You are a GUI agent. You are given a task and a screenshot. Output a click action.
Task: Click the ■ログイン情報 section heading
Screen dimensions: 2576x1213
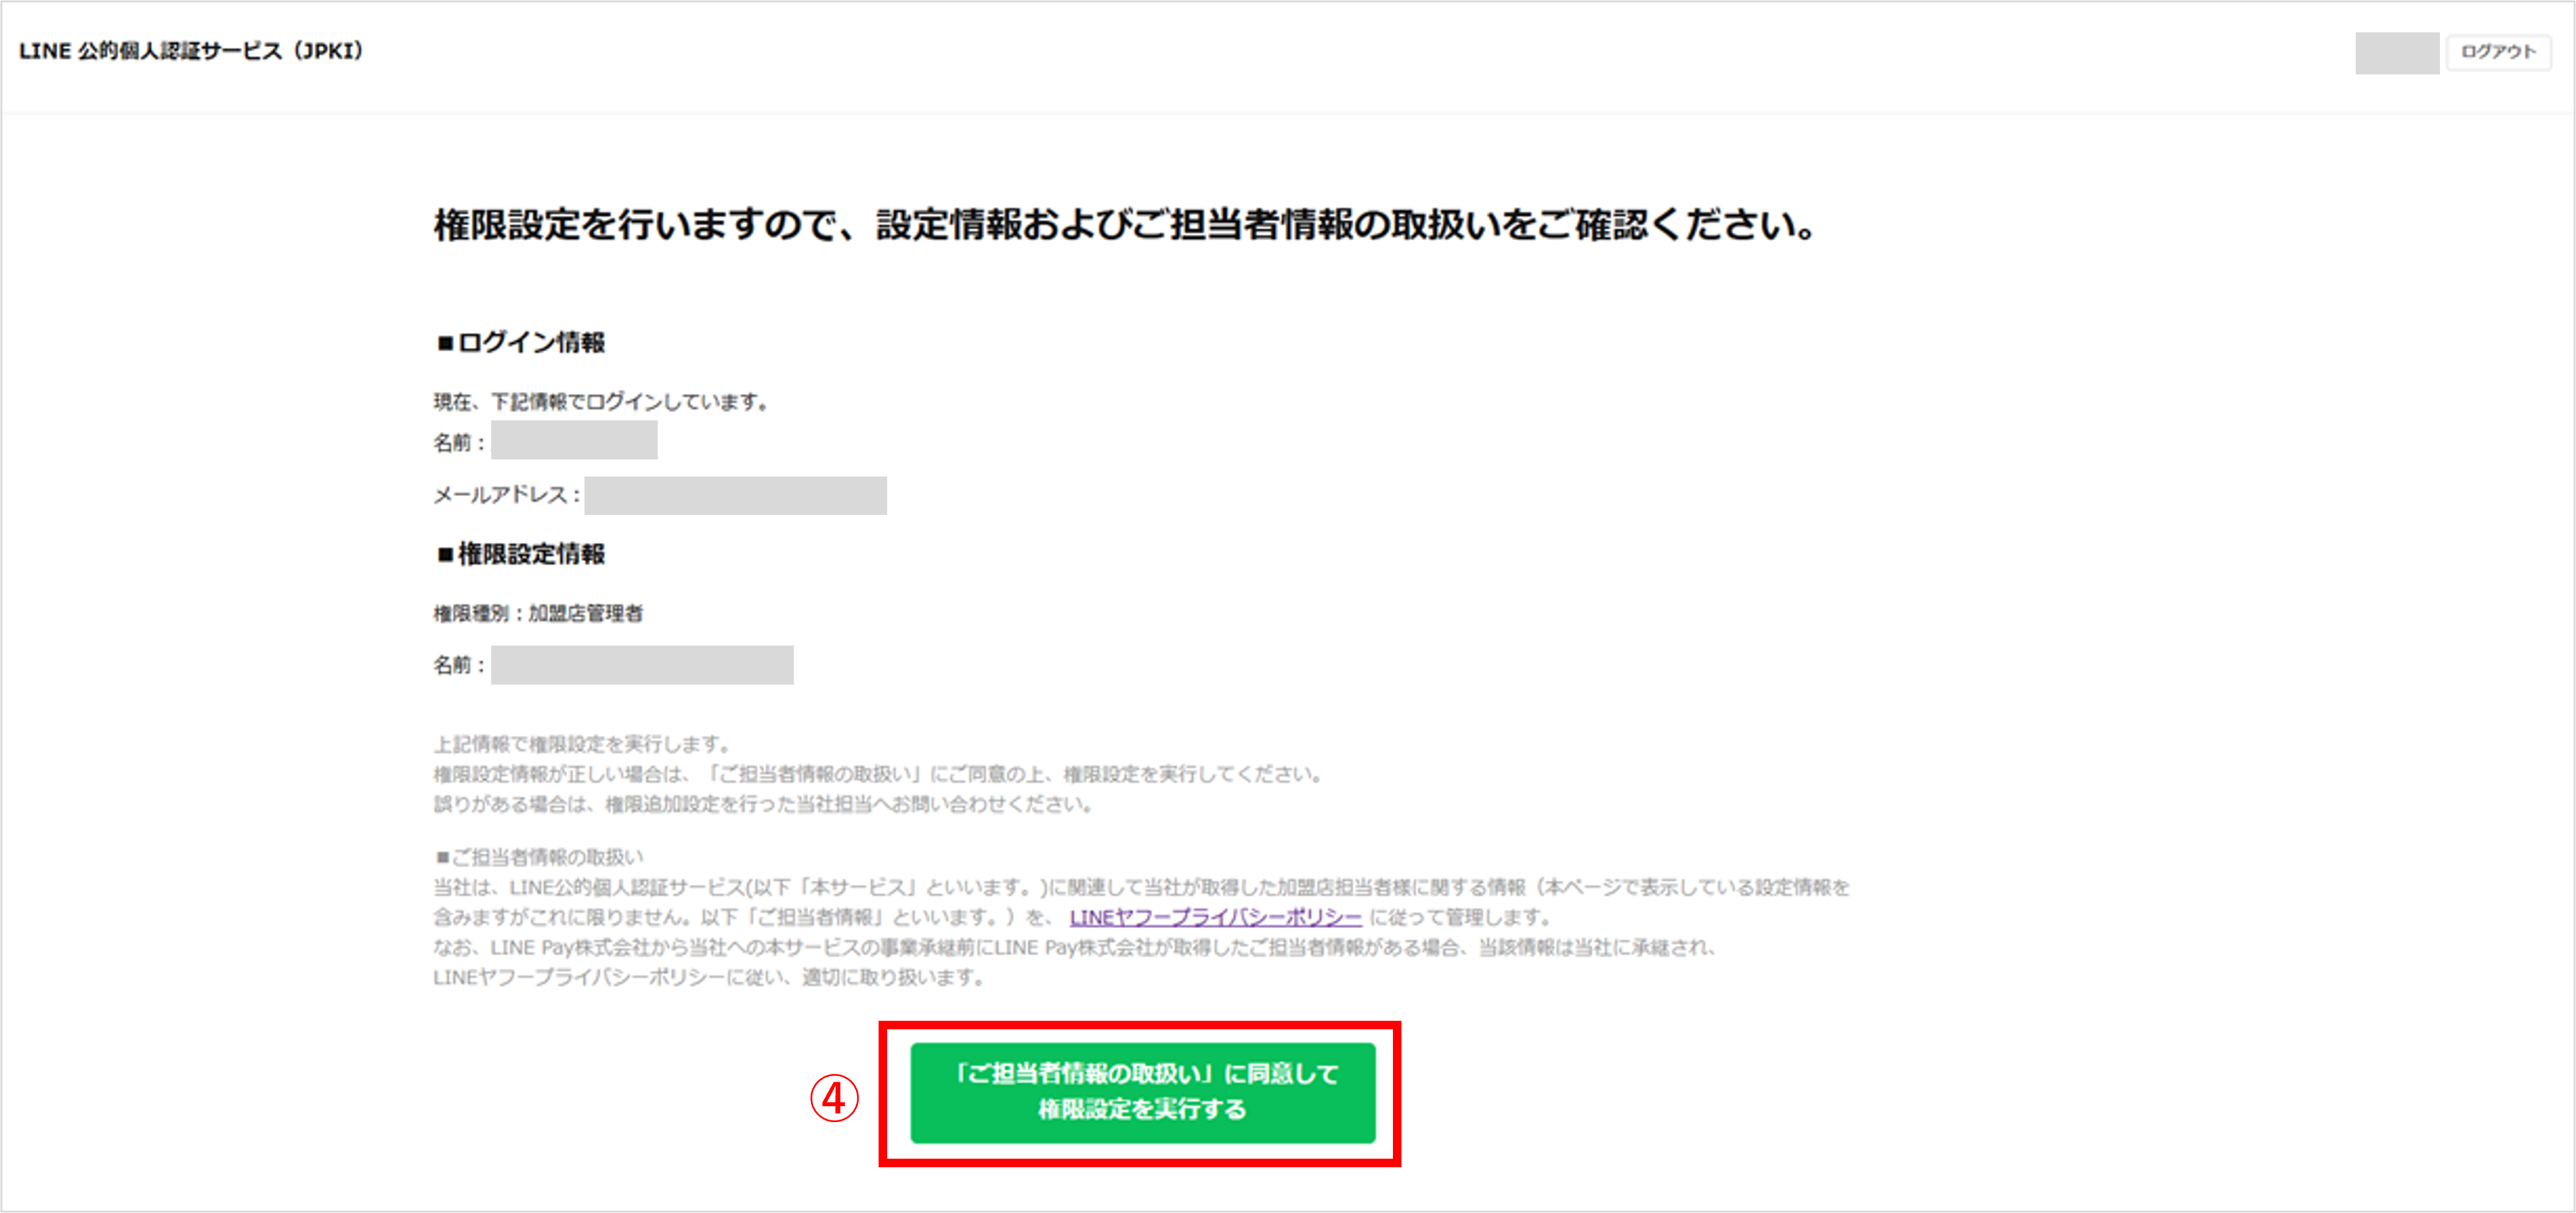point(520,343)
